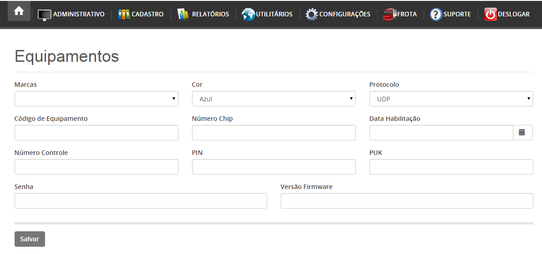Open the Marcas dropdown
This screenshot has width=542, height=254.
96,99
